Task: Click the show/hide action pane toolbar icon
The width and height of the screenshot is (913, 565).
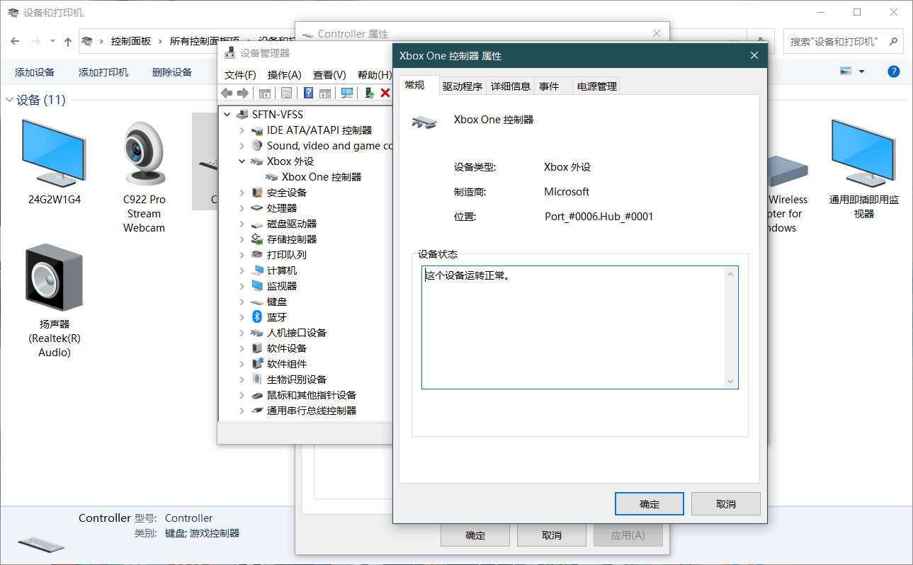Action: click(325, 93)
